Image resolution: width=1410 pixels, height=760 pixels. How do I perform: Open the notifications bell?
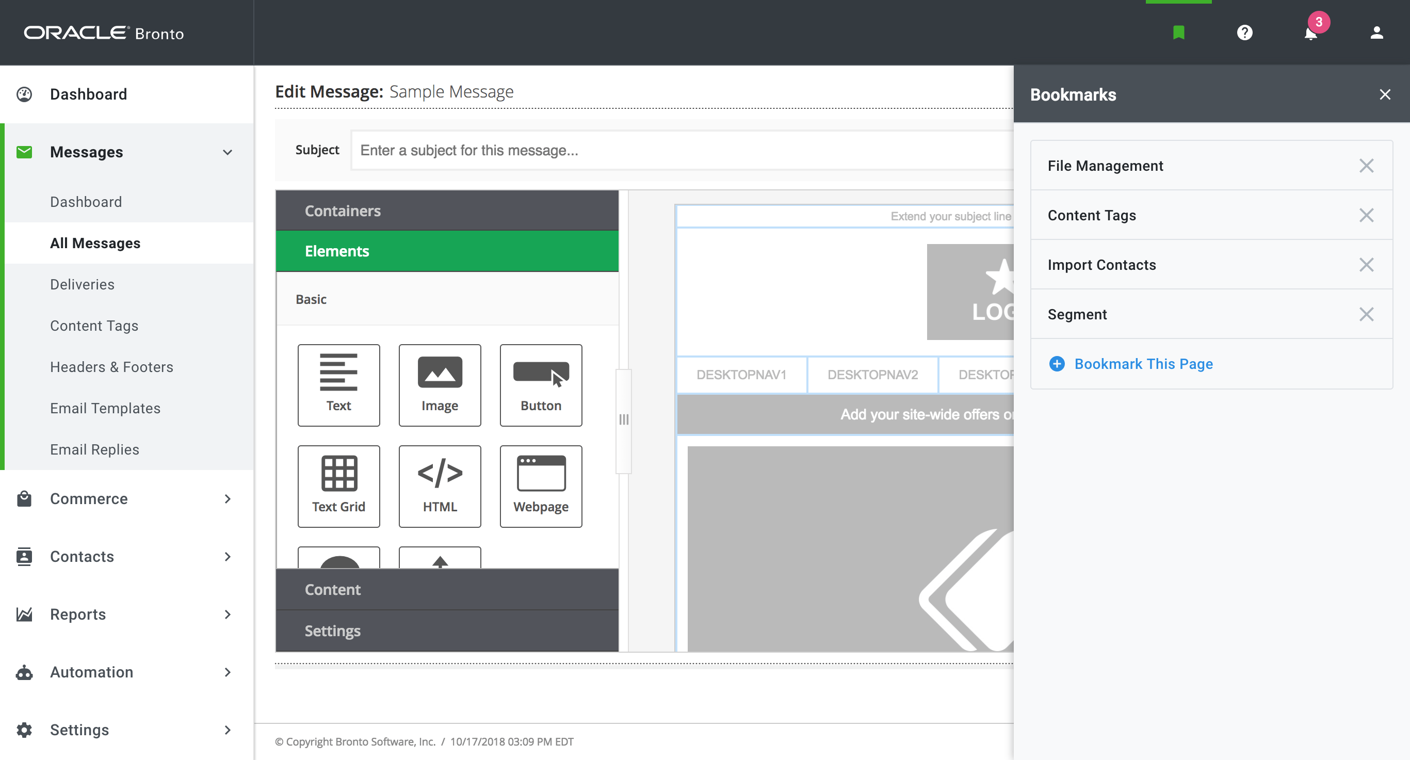(1310, 34)
